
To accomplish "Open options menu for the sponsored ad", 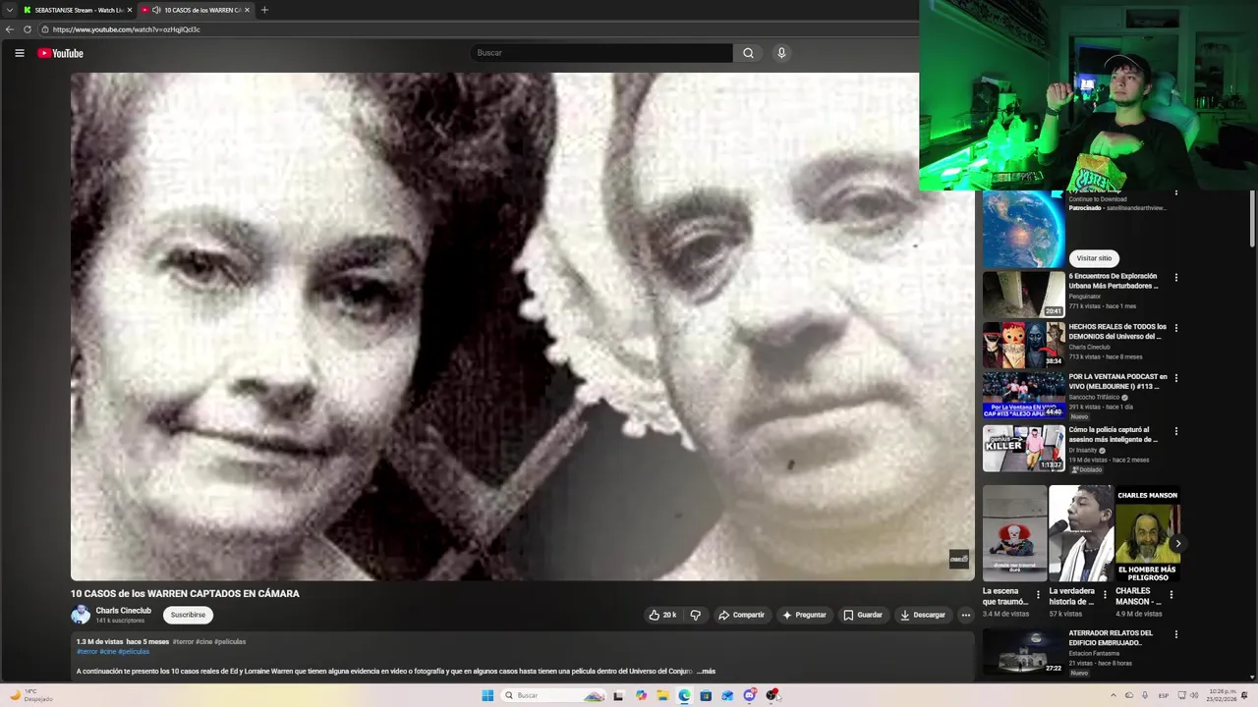I will tap(1175, 194).
